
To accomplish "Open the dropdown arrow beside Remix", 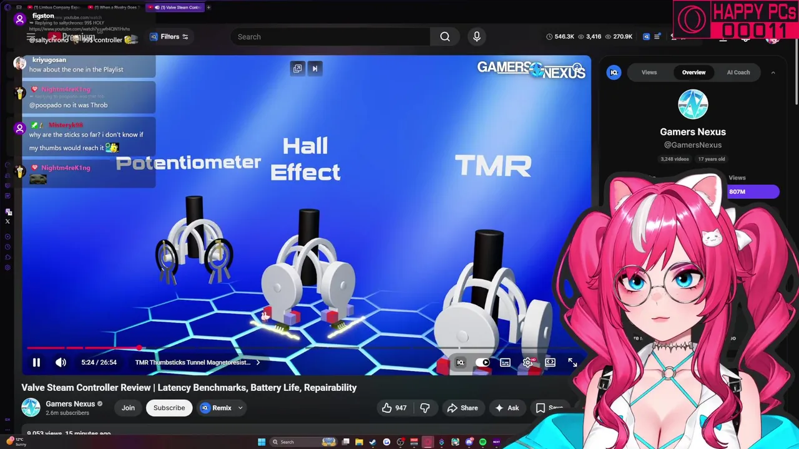I will tap(240, 408).
